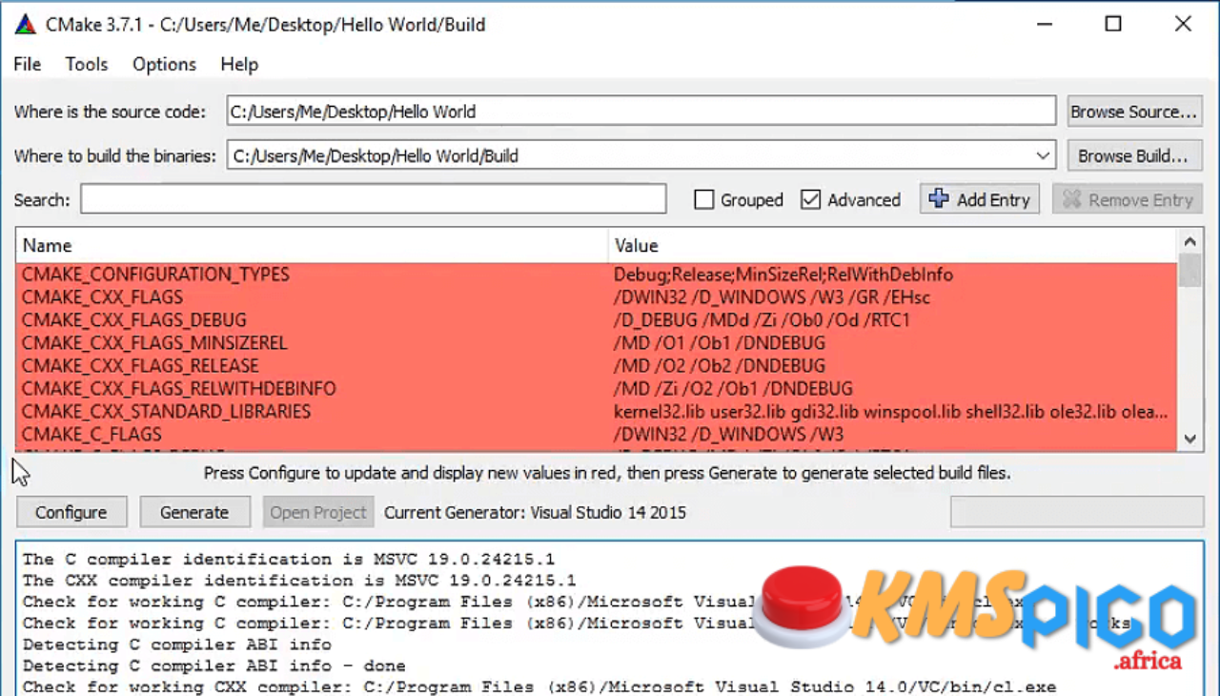Select CMAKE_CXX_FLAGS_DEBUG entry
1220x696 pixels.
[x=133, y=320]
